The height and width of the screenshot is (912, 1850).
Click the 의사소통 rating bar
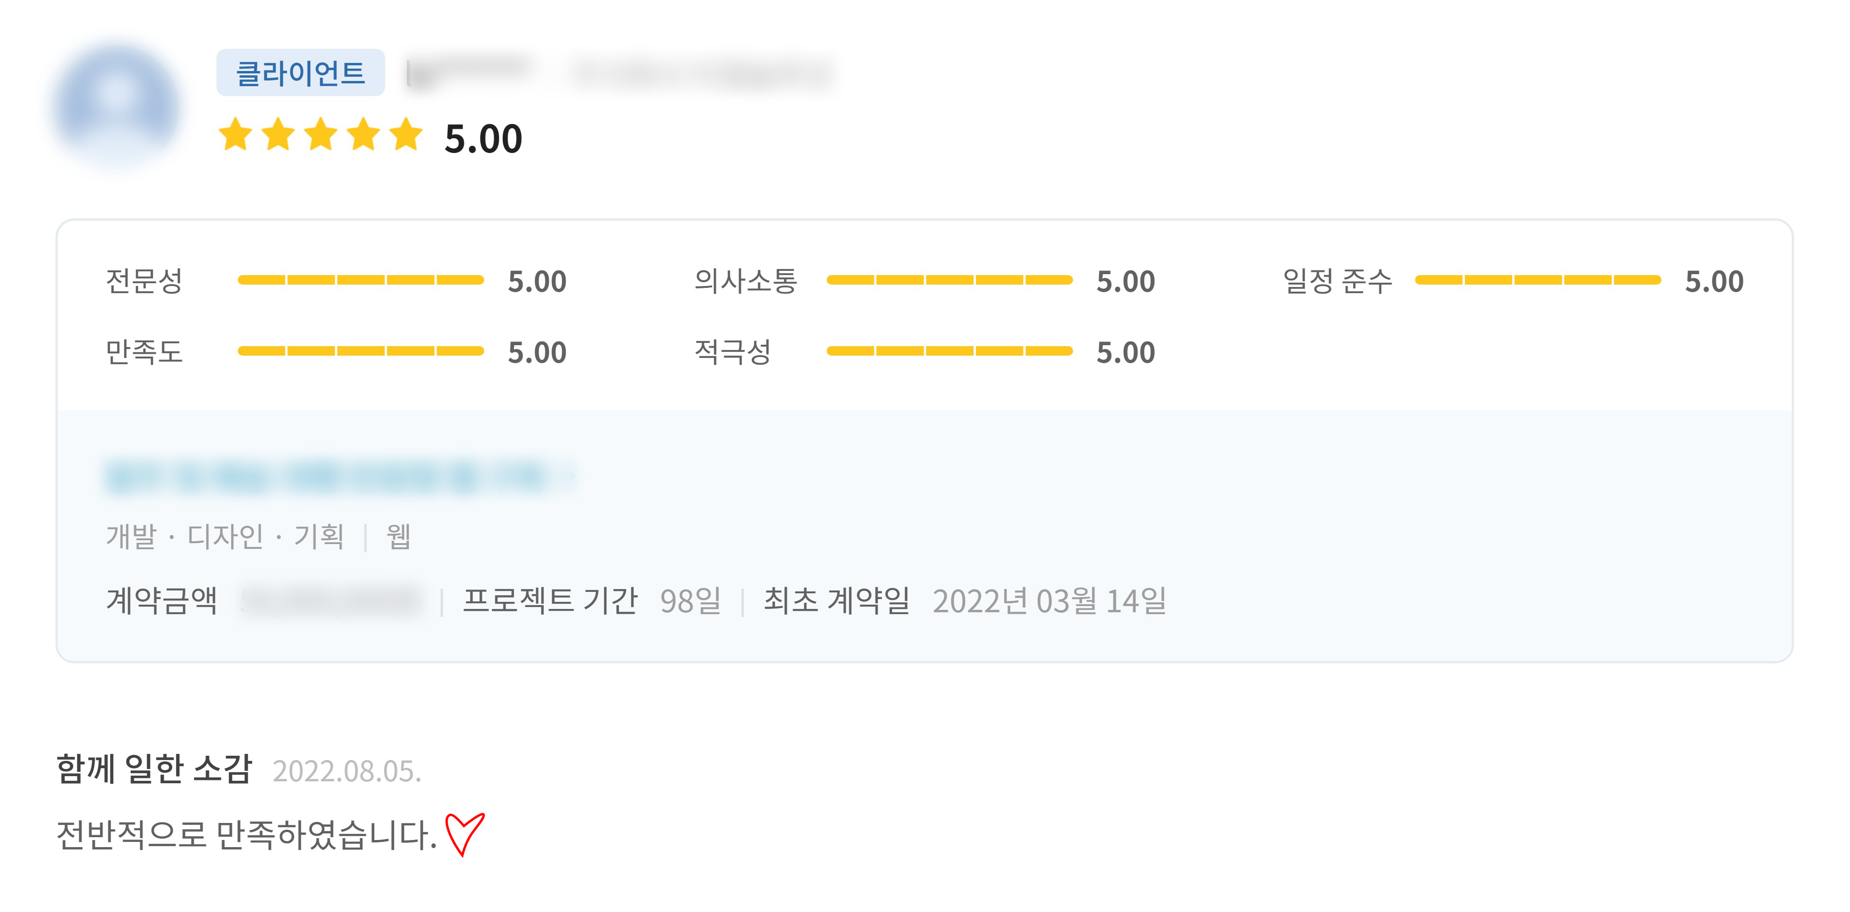[x=949, y=280]
